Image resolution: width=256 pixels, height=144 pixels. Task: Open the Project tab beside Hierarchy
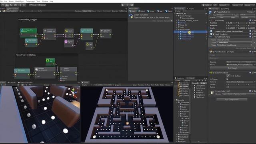pos(190,9)
